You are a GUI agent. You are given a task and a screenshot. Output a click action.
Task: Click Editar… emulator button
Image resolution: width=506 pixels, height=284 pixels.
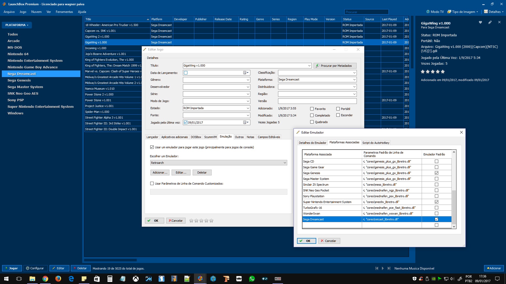[181, 173]
